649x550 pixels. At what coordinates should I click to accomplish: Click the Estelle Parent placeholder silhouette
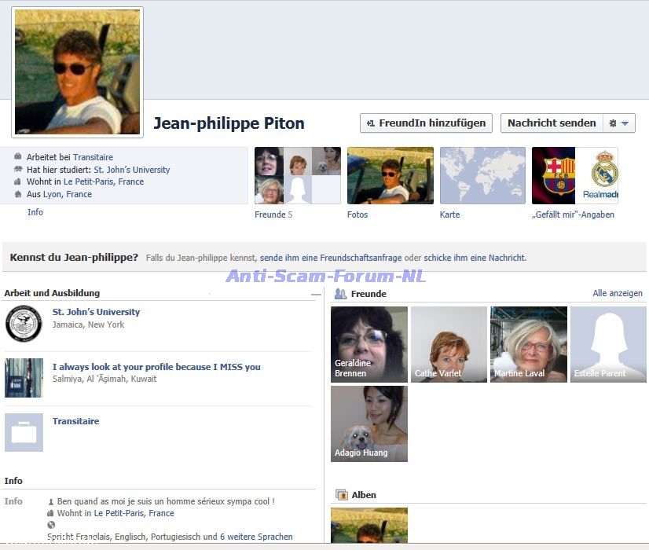[607, 344]
